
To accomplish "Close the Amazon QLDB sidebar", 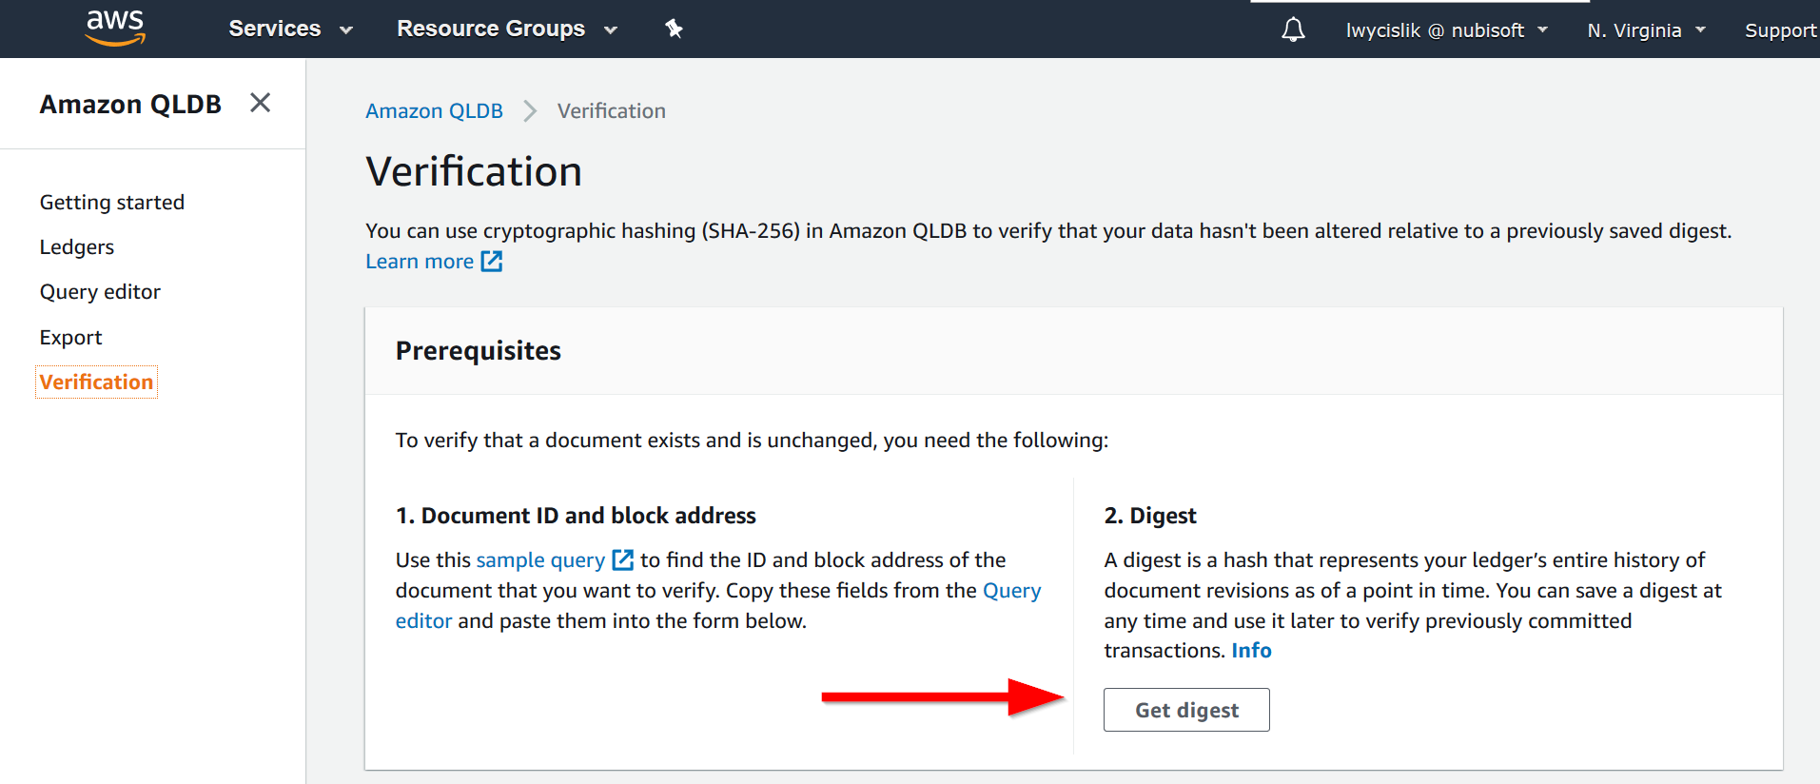I will pos(260,103).
